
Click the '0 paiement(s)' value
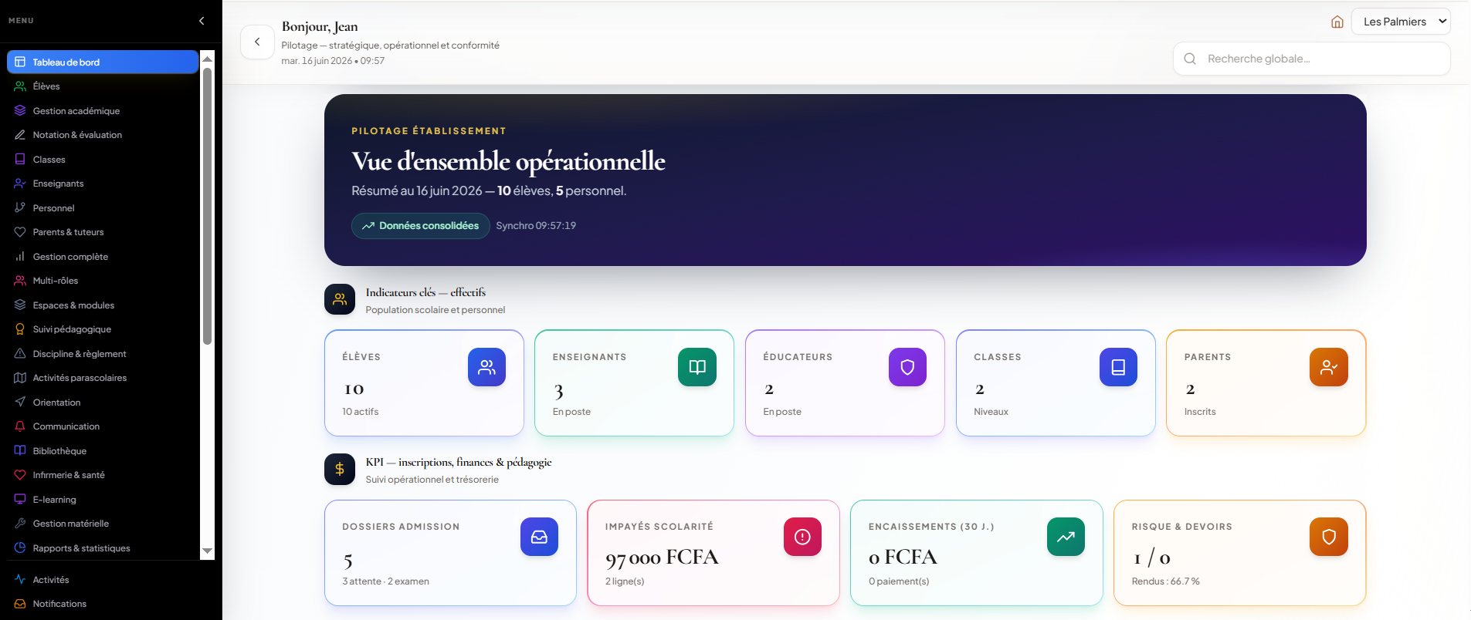[x=899, y=581]
